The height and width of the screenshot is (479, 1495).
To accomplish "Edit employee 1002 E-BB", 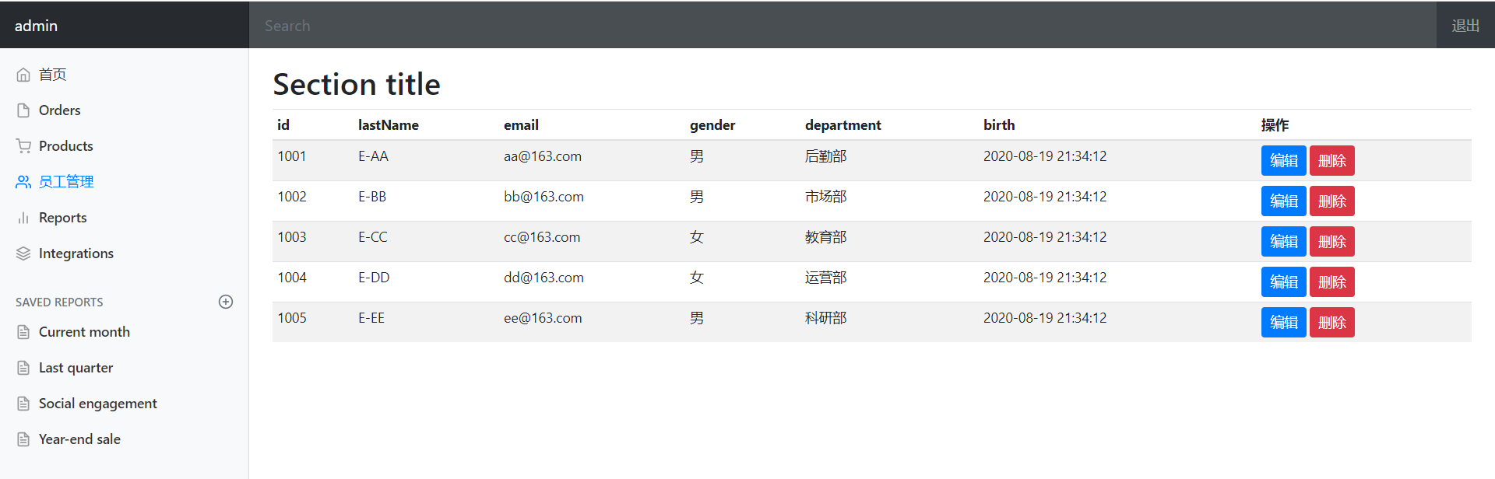I will pyautogui.click(x=1283, y=201).
